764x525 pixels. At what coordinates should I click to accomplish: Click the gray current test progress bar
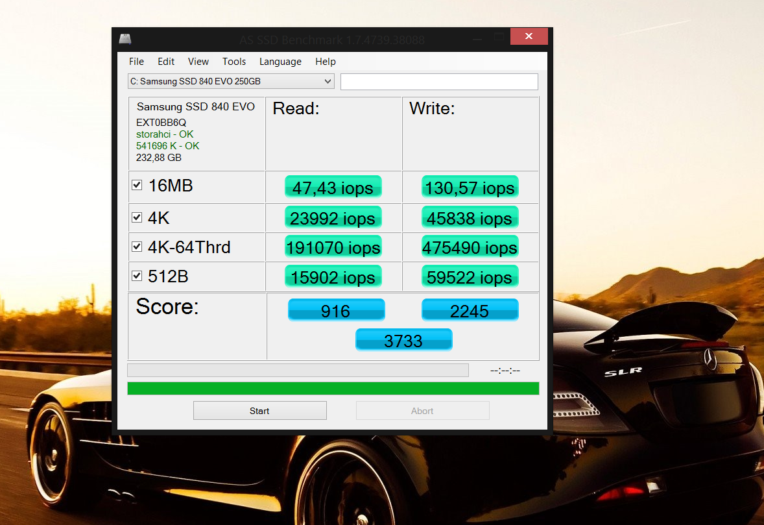(x=298, y=370)
